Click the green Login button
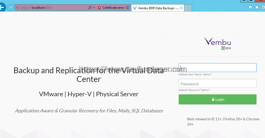 click(217, 99)
